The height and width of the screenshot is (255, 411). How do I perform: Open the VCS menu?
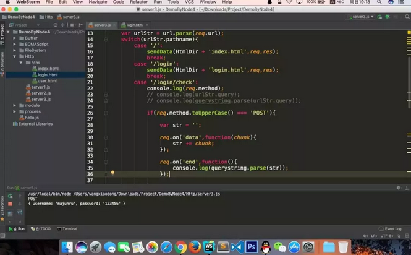(x=189, y=2)
